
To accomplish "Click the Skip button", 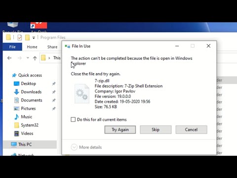I will [x=156, y=130].
